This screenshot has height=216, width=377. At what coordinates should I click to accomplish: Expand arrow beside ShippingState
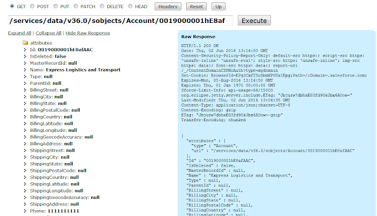click(x=25, y=164)
